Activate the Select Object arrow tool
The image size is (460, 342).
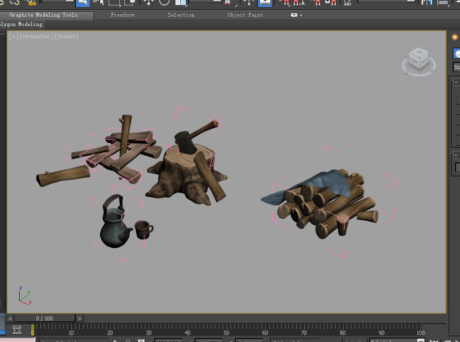83,3
